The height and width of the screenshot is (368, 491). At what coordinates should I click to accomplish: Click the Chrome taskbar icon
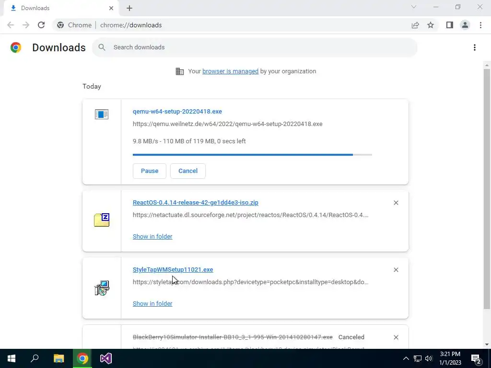coord(82,358)
